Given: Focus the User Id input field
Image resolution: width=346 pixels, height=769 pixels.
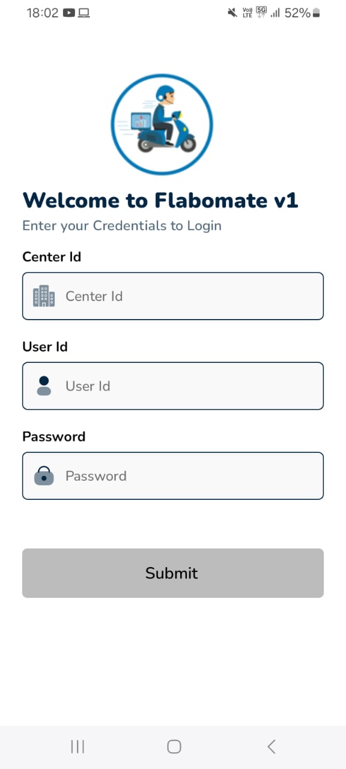Looking at the screenshot, I should [x=173, y=386].
